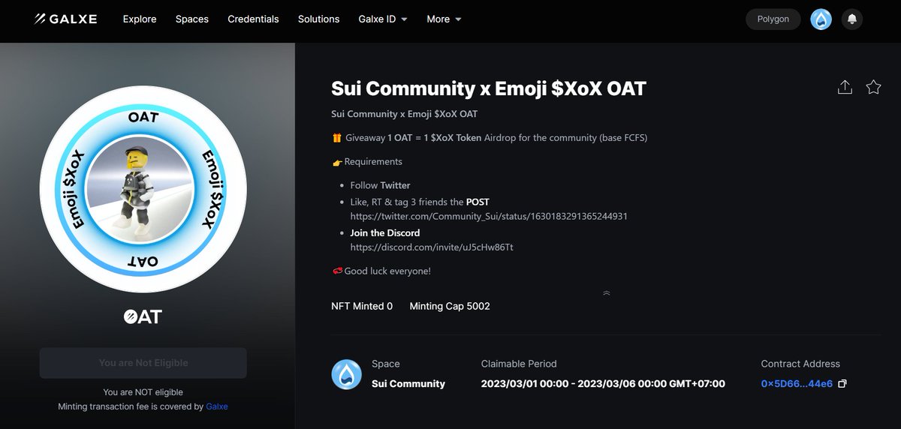The height and width of the screenshot is (429, 901).
Task: Open Sui Community space name
Action: click(x=408, y=384)
